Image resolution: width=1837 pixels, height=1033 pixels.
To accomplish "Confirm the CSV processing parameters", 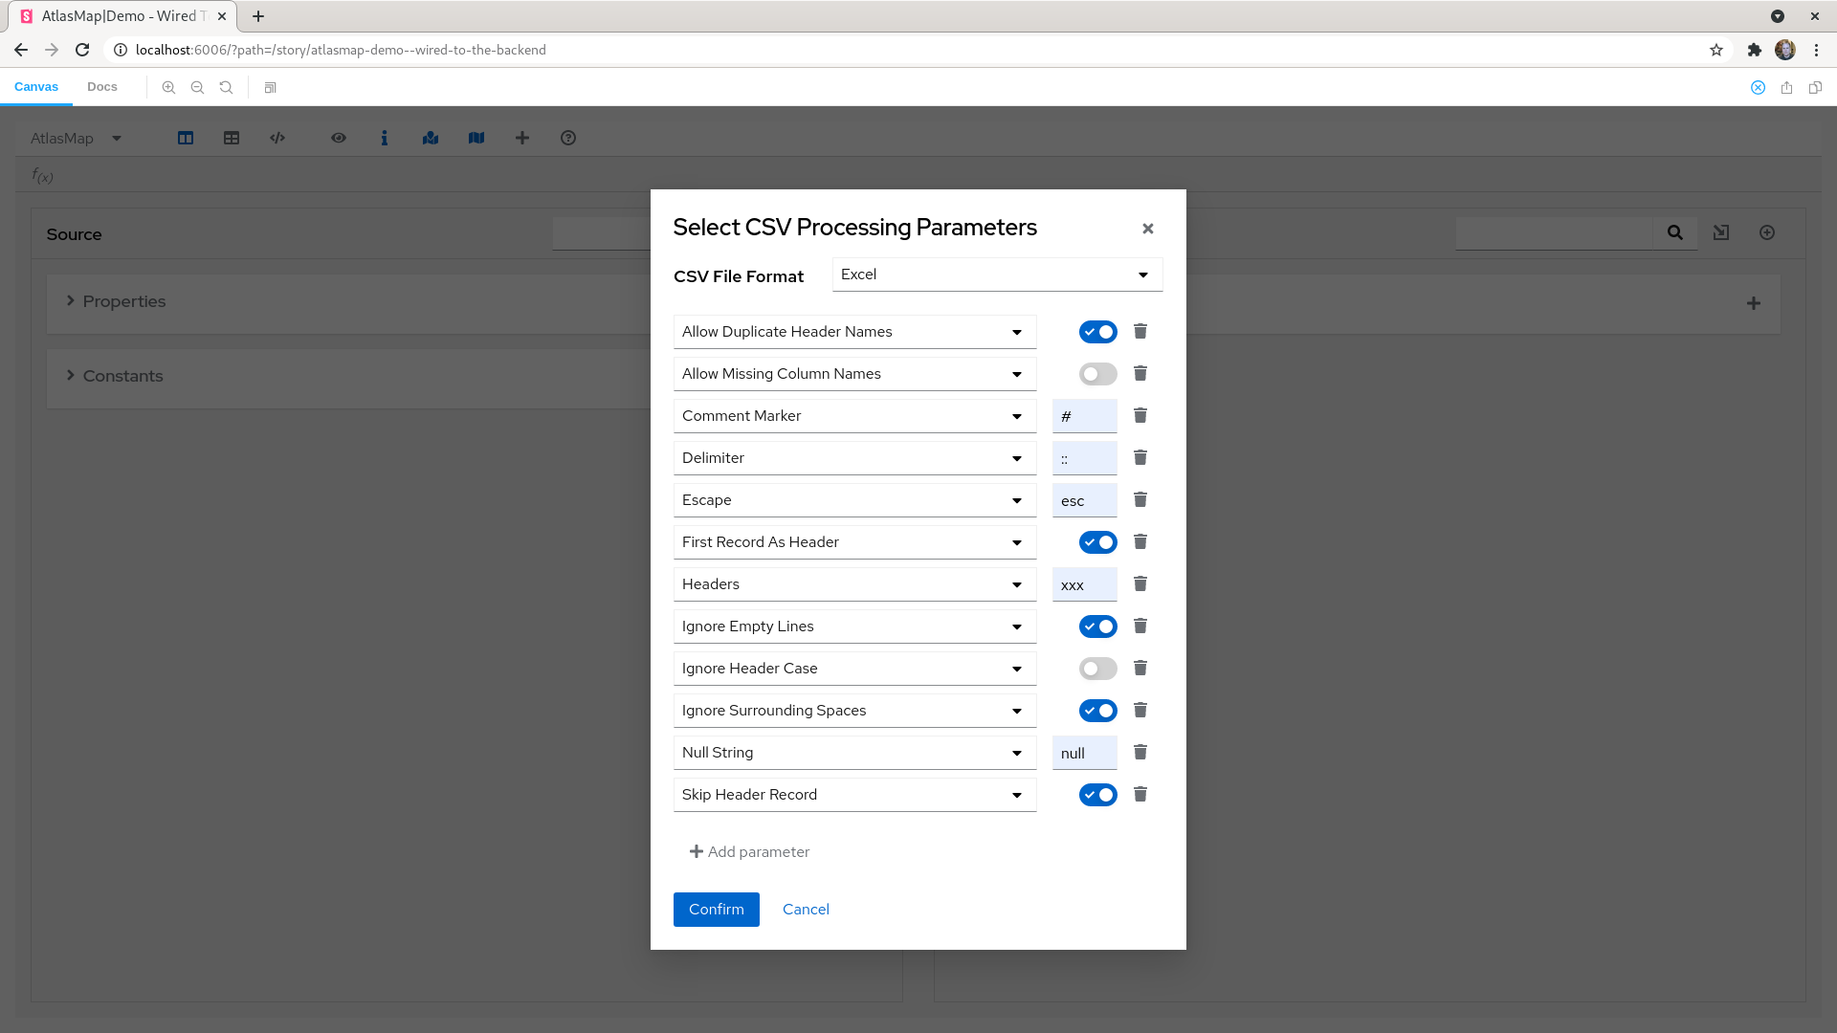I will tap(716, 909).
